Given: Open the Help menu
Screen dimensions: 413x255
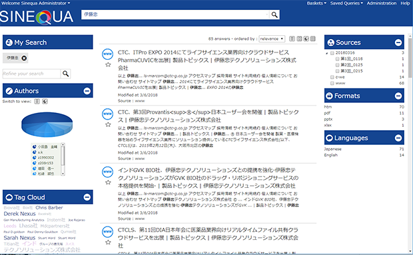Looking at the screenshot, I should click(405, 3).
